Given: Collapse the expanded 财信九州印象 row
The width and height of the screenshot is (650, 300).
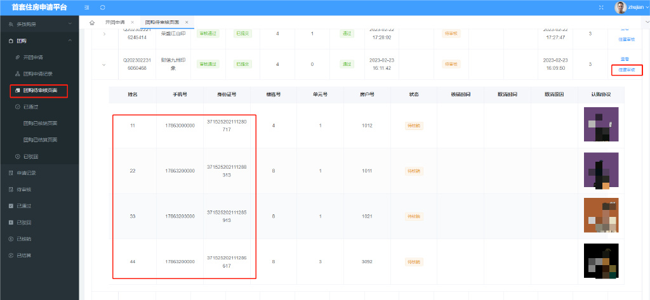Looking at the screenshot, I should coord(103,64).
